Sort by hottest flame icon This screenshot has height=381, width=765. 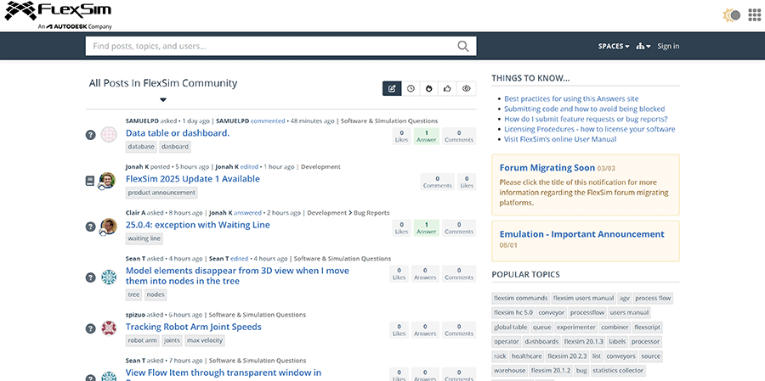[429, 88]
